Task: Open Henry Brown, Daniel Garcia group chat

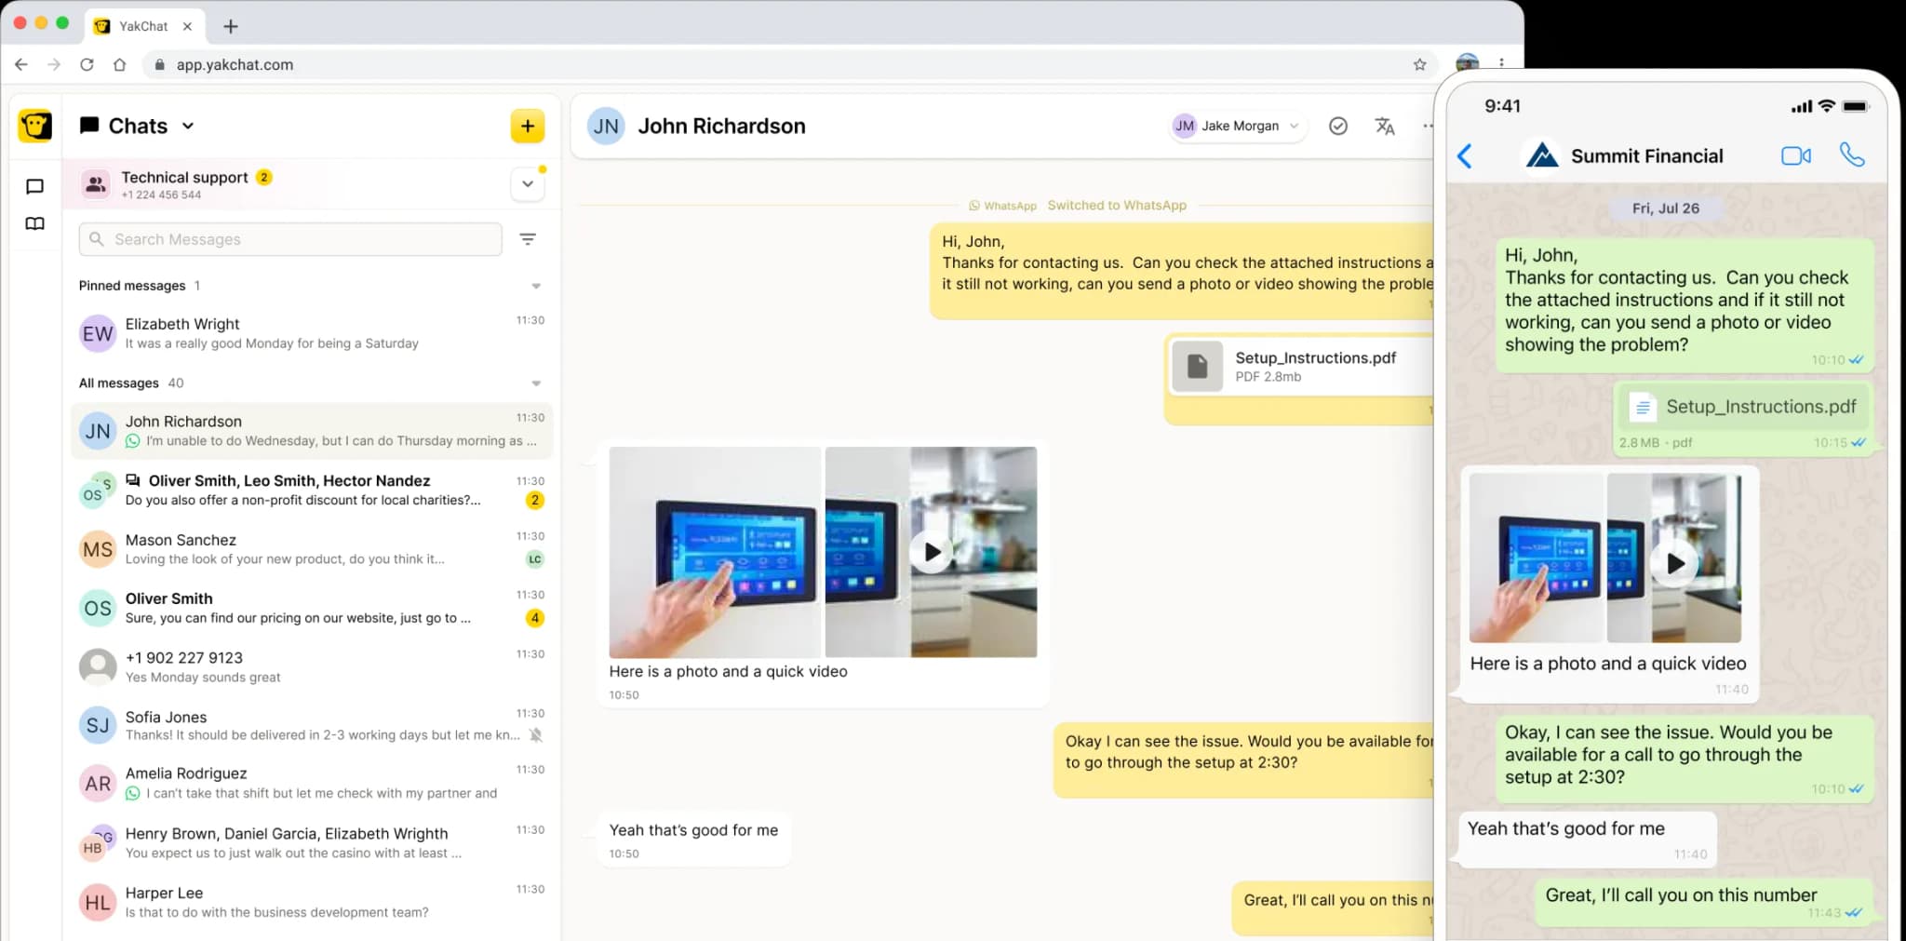Action: (312, 842)
